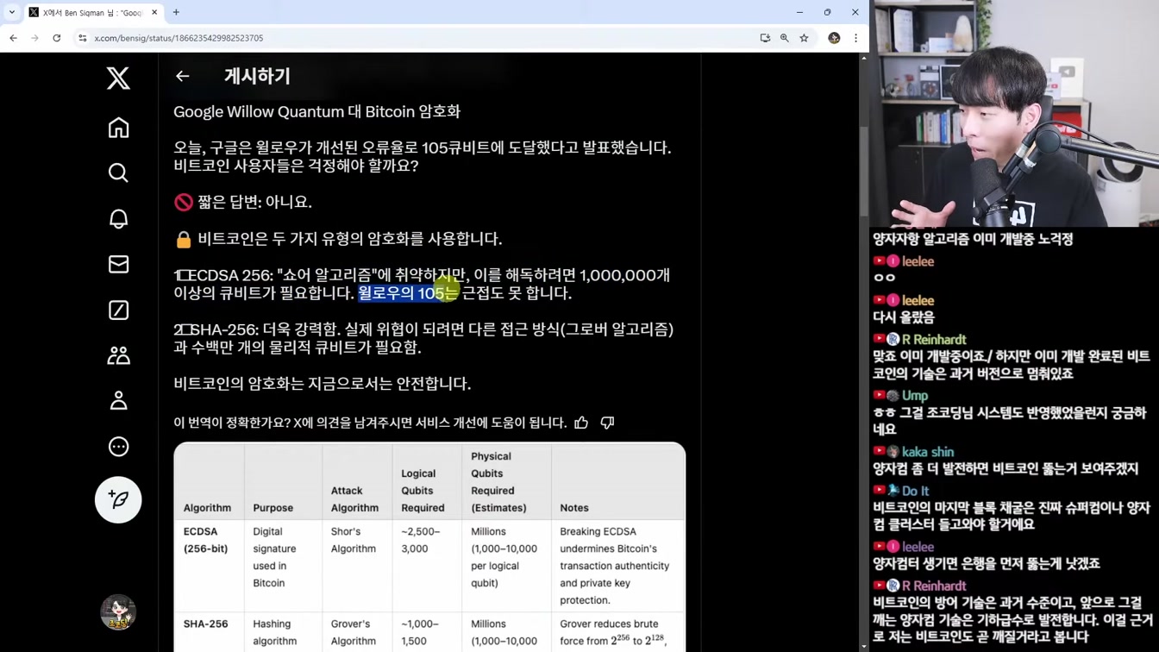The image size is (1159, 652).
Task: Click chat username 'R Reinhardt' first message
Action: (934, 340)
